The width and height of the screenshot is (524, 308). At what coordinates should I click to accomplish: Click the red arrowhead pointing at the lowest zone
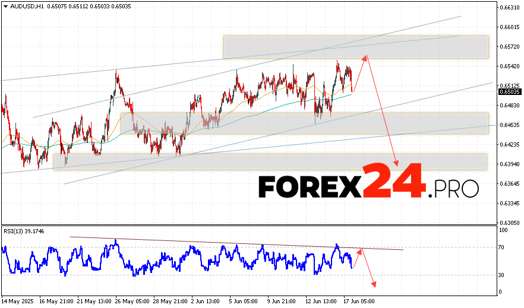tap(396, 163)
